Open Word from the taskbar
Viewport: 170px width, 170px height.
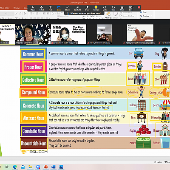(54, 167)
